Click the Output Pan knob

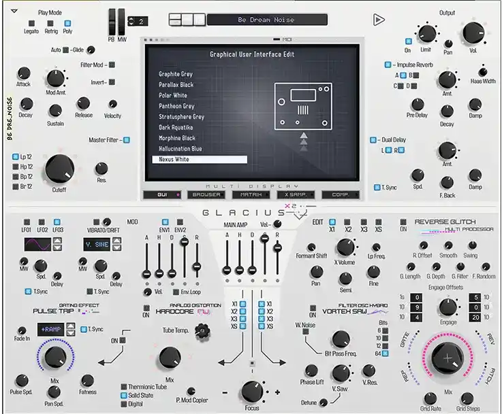coord(448,44)
